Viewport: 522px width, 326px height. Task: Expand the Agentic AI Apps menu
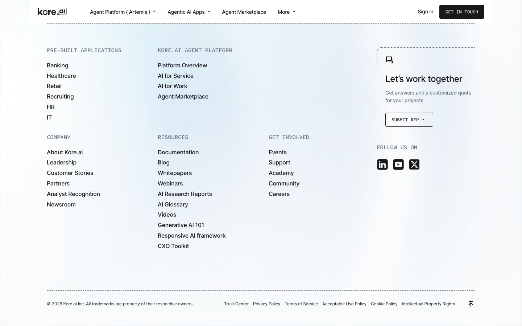[189, 12]
